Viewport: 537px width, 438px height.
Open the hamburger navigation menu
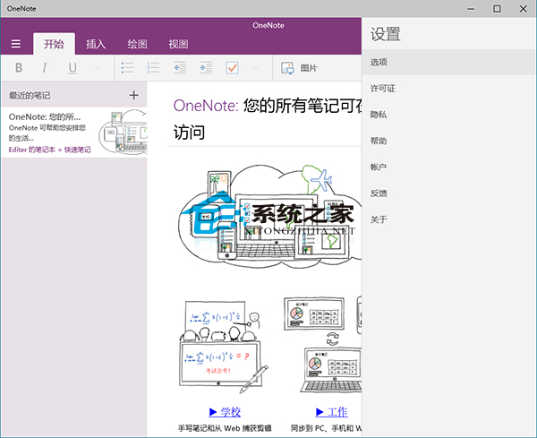16,44
